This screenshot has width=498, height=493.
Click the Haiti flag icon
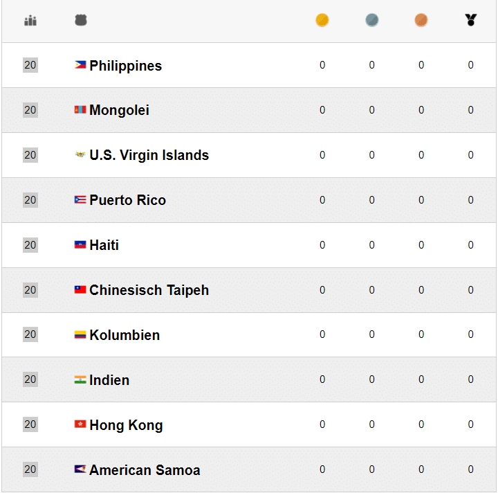click(x=80, y=245)
